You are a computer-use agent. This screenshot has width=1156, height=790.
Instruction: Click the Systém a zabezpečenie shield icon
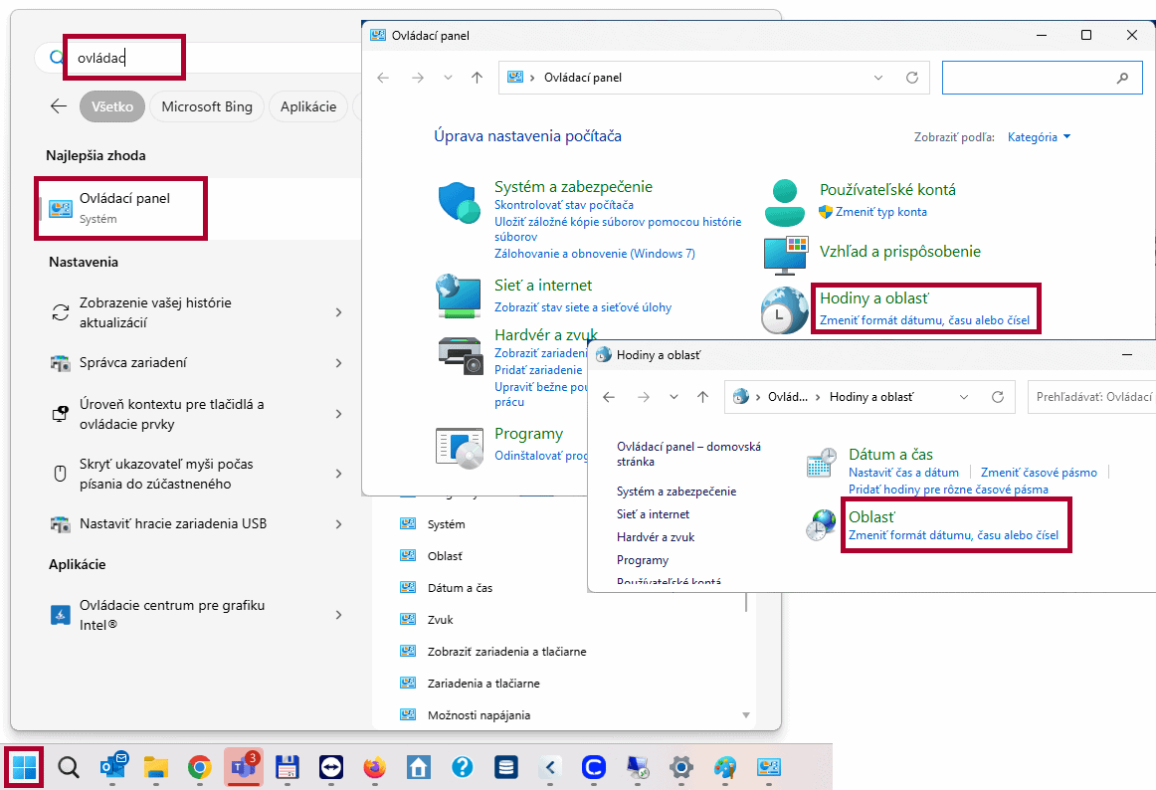(460, 203)
